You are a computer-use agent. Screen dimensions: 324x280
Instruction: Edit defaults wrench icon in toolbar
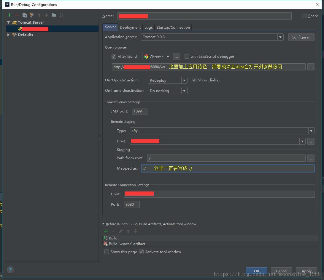pyautogui.click(x=32, y=15)
